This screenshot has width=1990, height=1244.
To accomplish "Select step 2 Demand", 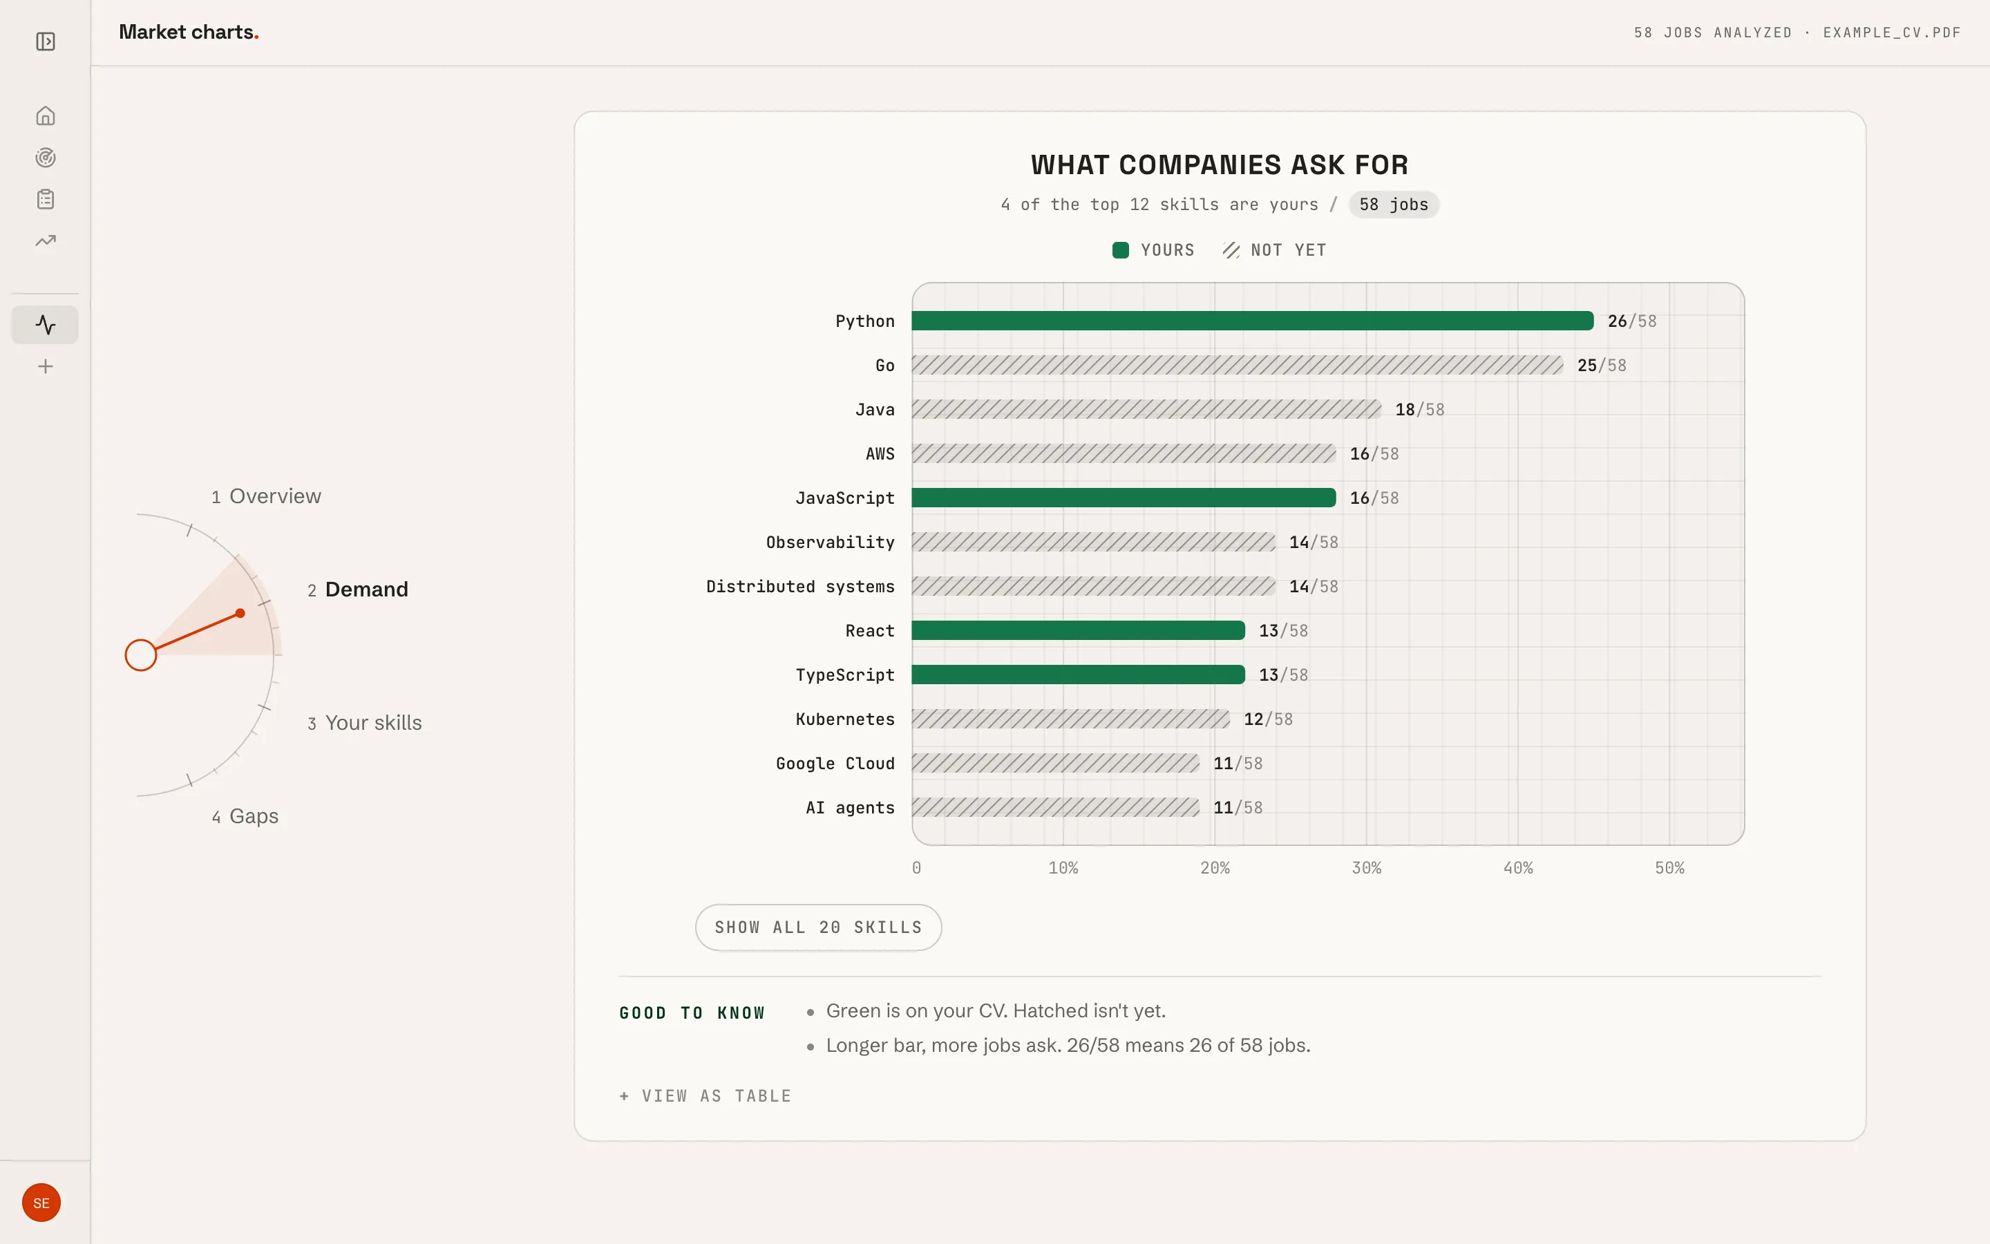I will (x=358, y=589).
